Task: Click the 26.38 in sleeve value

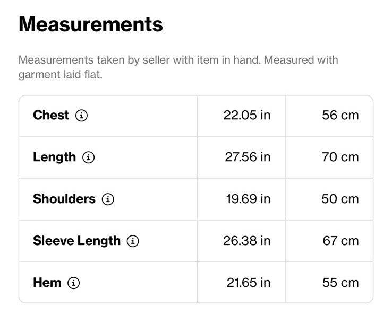Action: coord(247,241)
